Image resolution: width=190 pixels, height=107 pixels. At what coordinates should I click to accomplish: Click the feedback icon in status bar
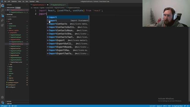click(185, 106)
